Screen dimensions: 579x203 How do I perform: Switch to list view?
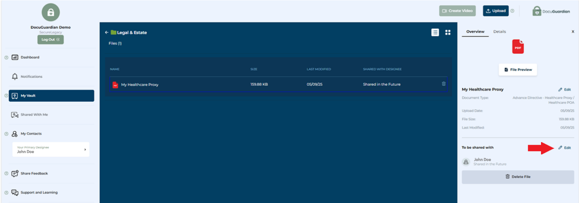coord(435,33)
